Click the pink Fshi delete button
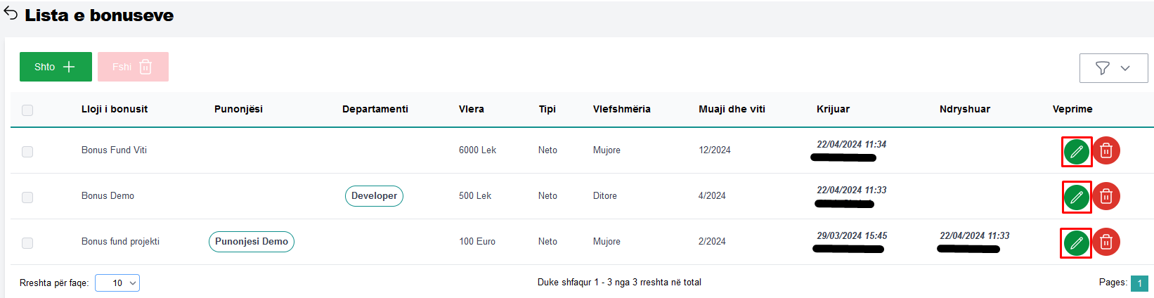Image resolution: width=1154 pixels, height=298 pixels. pyautogui.click(x=133, y=67)
